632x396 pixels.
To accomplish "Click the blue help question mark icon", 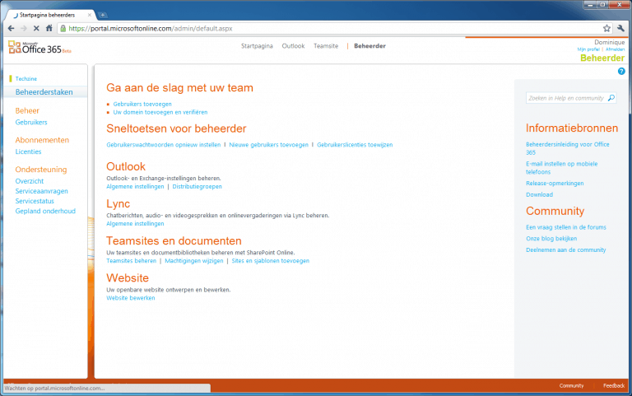I will click(621, 72).
